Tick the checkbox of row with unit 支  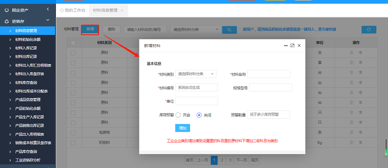coord(73,53)
